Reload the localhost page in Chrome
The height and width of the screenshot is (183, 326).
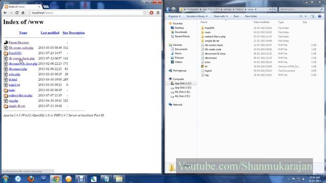coord(17,13)
